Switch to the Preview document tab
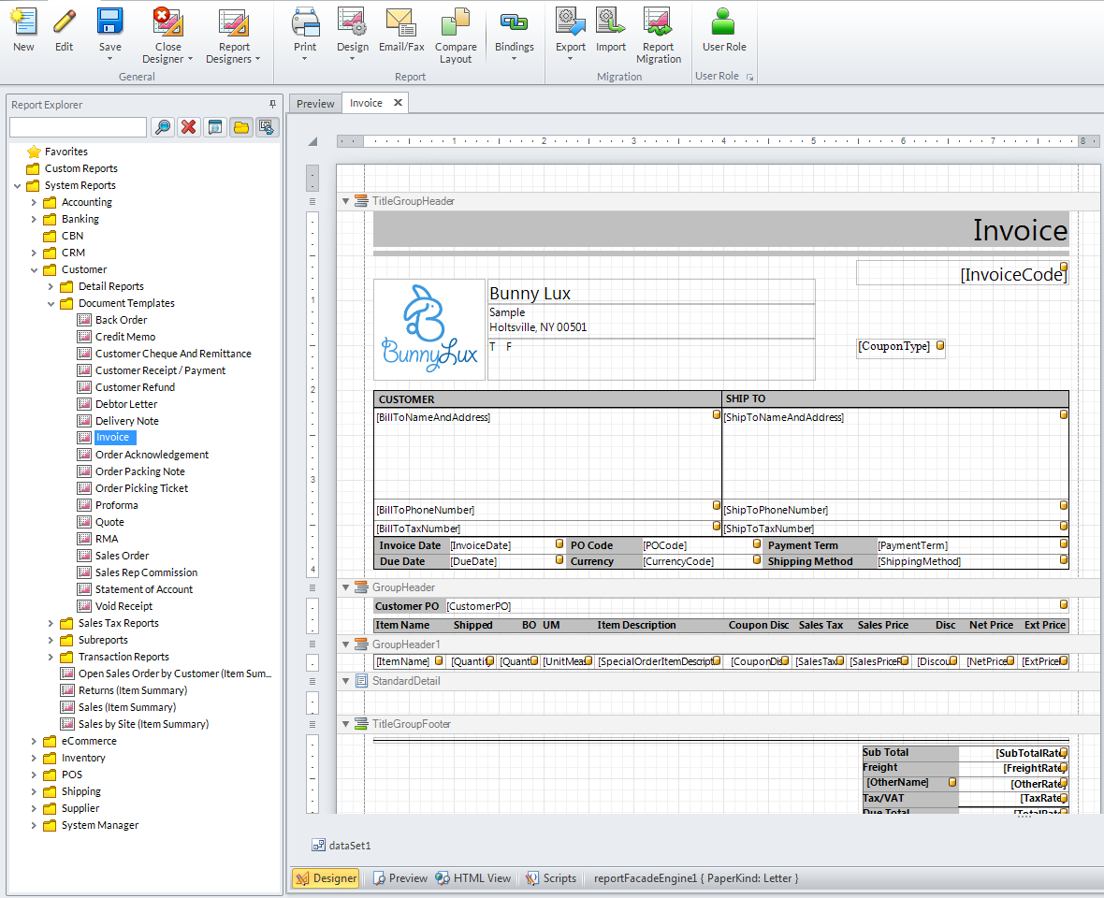1104x898 pixels. tap(315, 104)
